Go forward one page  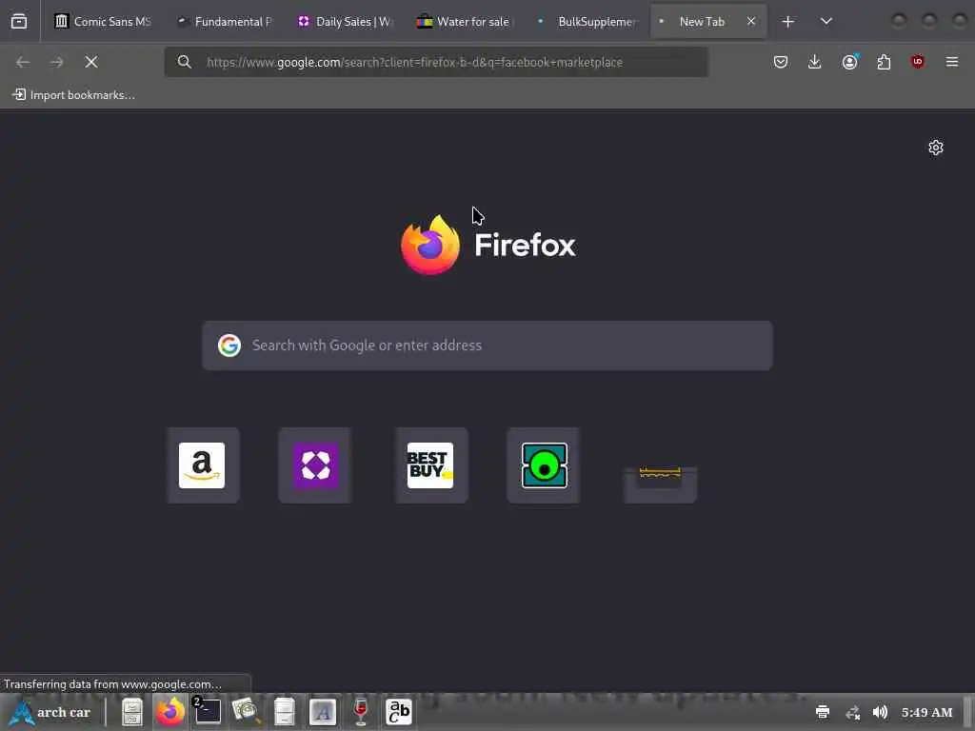(x=56, y=62)
